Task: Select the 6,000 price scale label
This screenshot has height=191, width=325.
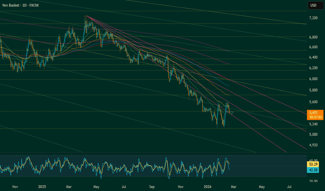Action: point(313,79)
